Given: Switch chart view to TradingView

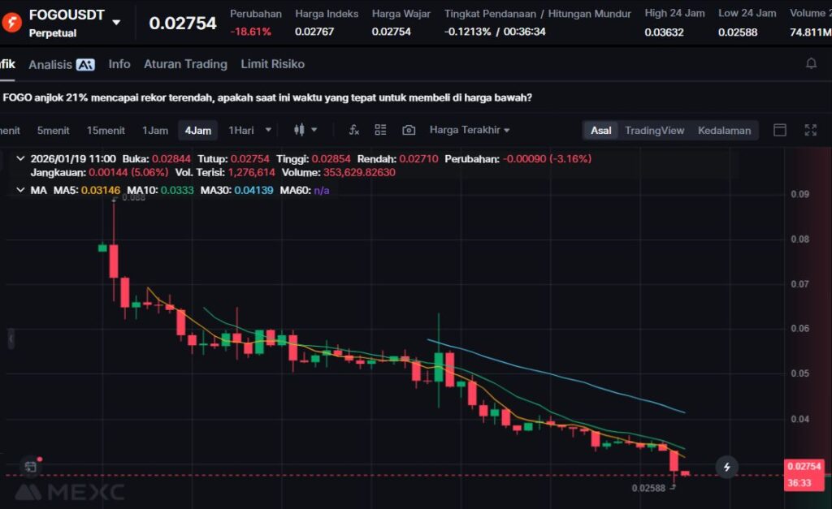Looking at the screenshot, I should (654, 130).
